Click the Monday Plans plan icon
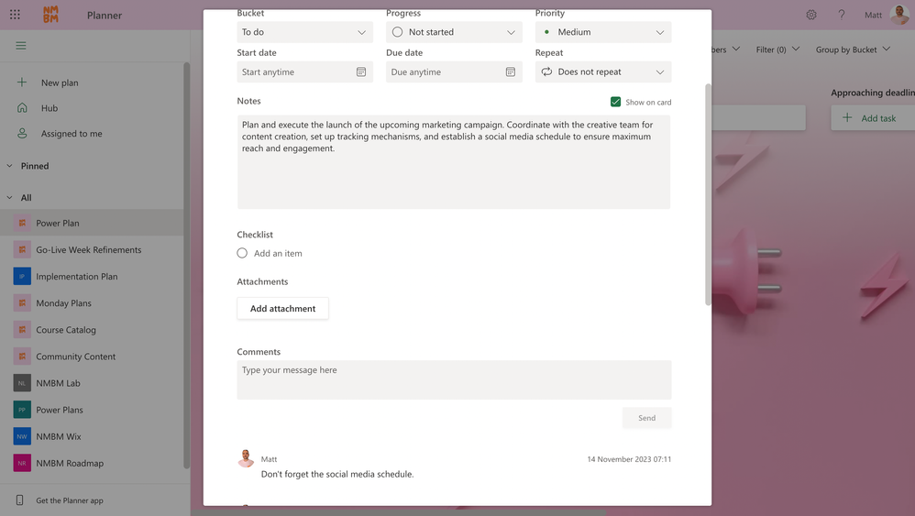Image resolution: width=915 pixels, height=516 pixels. pos(22,303)
